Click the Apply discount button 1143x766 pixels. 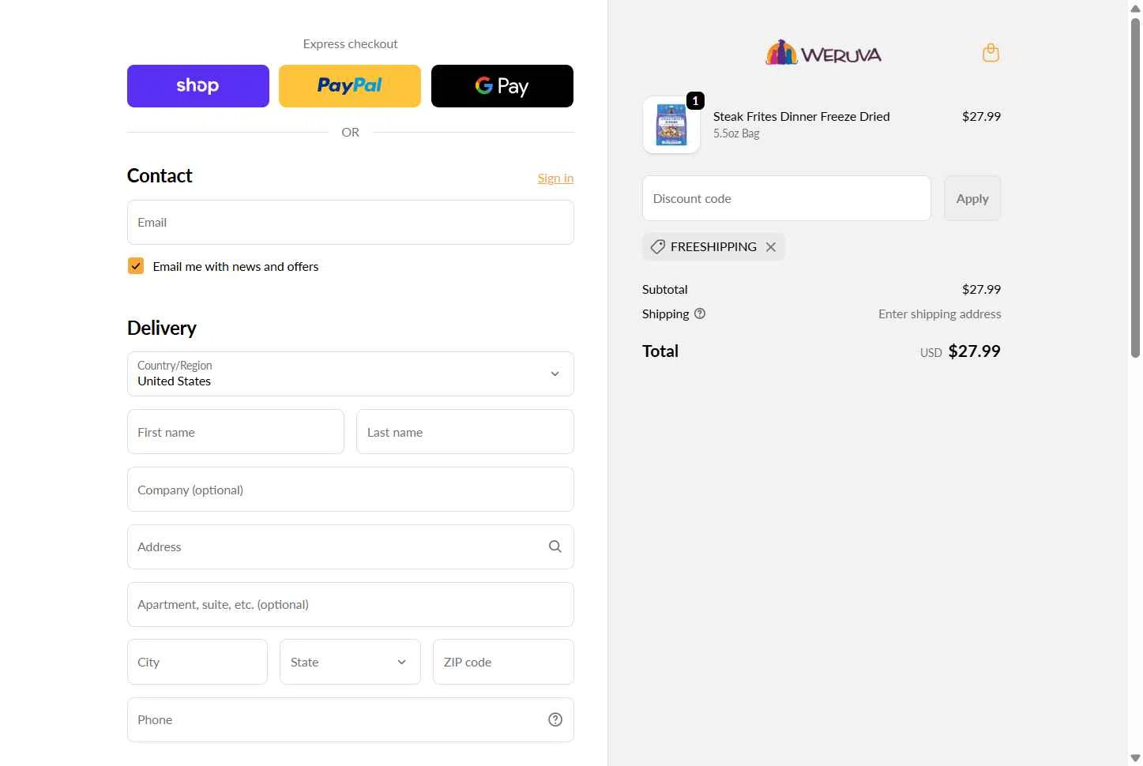click(x=972, y=198)
